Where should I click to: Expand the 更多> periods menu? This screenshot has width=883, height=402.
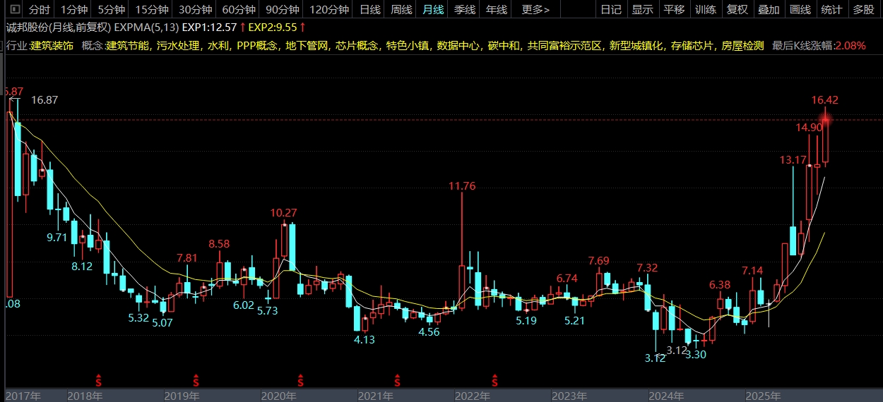pos(535,9)
